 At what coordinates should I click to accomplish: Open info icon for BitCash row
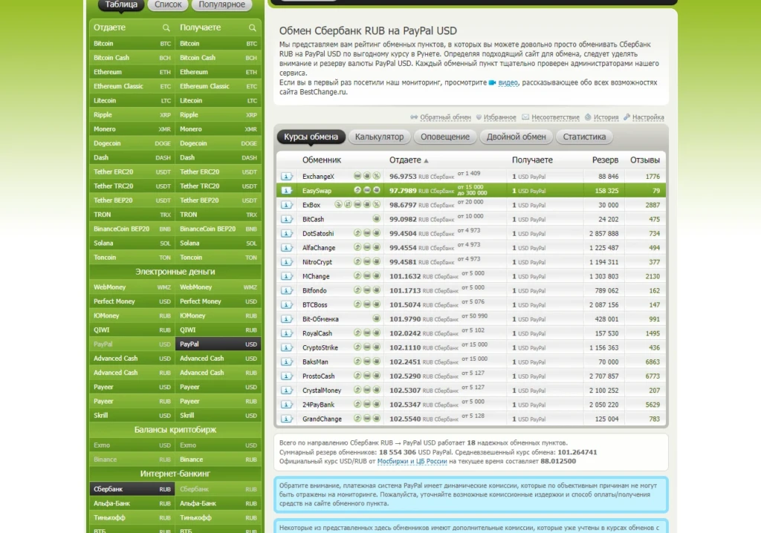pos(286,219)
